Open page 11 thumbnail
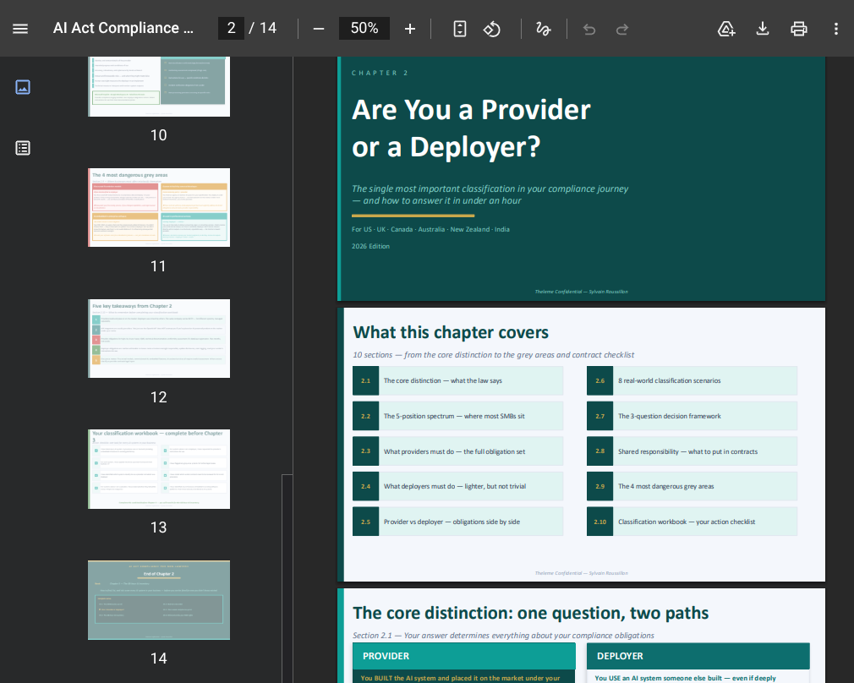This screenshot has height=683, width=854. 159,207
